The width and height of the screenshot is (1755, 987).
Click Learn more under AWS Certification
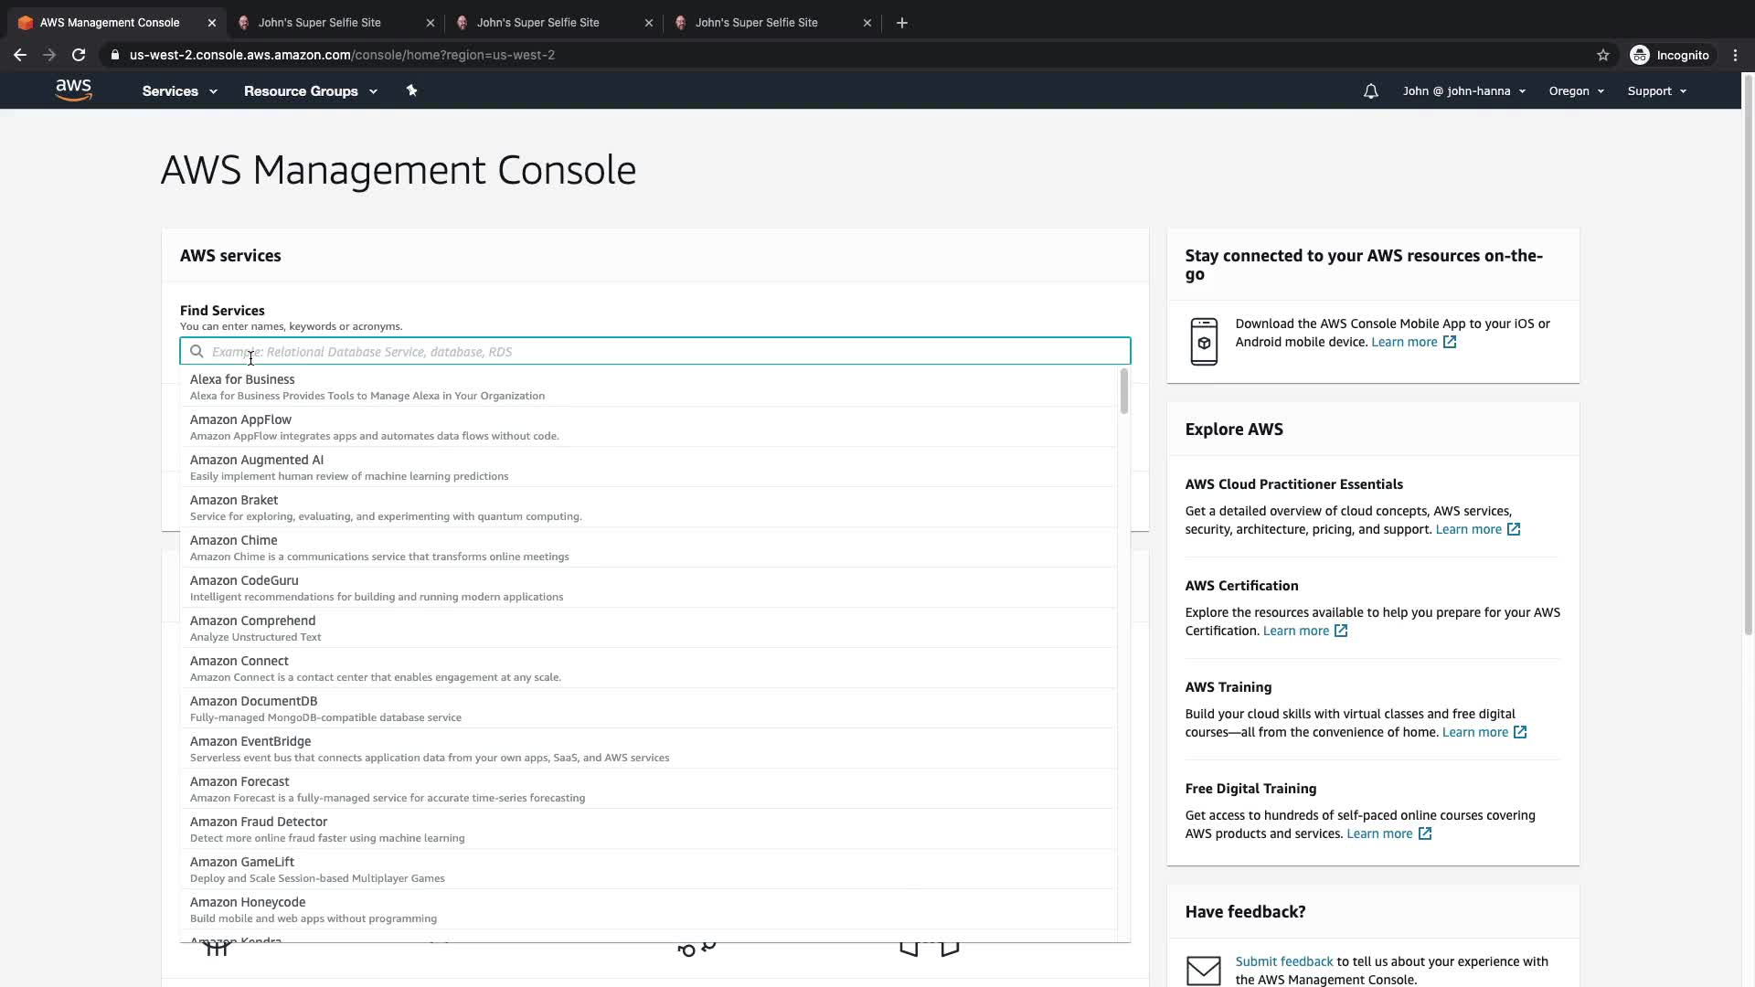point(1295,631)
